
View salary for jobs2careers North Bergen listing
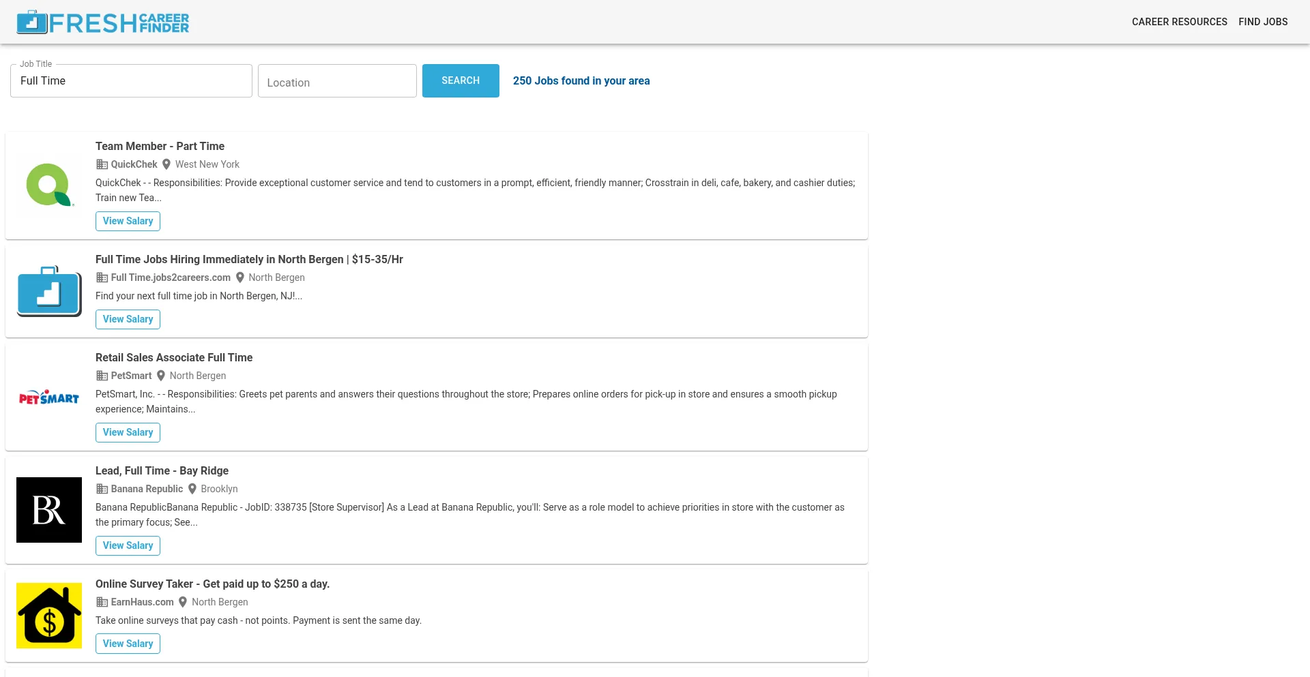tap(128, 319)
